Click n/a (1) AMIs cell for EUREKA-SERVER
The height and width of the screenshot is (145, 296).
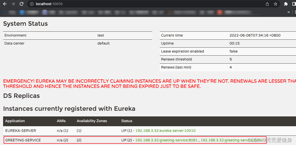(62, 131)
